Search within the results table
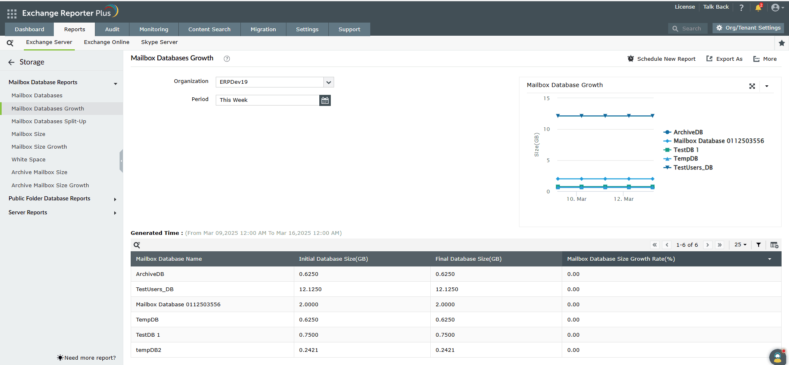Viewport: 789px width, 365px height. tap(137, 245)
